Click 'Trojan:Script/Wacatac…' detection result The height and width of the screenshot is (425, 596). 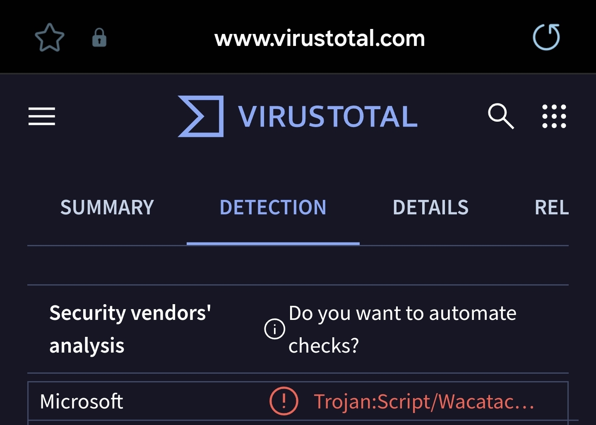(x=424, y=401)
